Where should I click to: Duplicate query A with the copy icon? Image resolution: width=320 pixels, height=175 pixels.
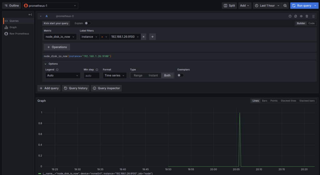pyautogui.click(x=296, y=16)
